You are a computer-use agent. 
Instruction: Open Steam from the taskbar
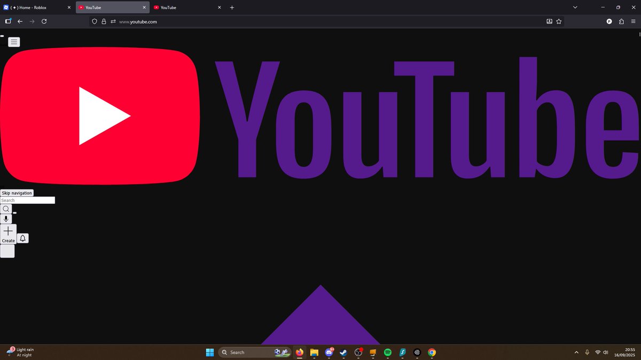343,352
